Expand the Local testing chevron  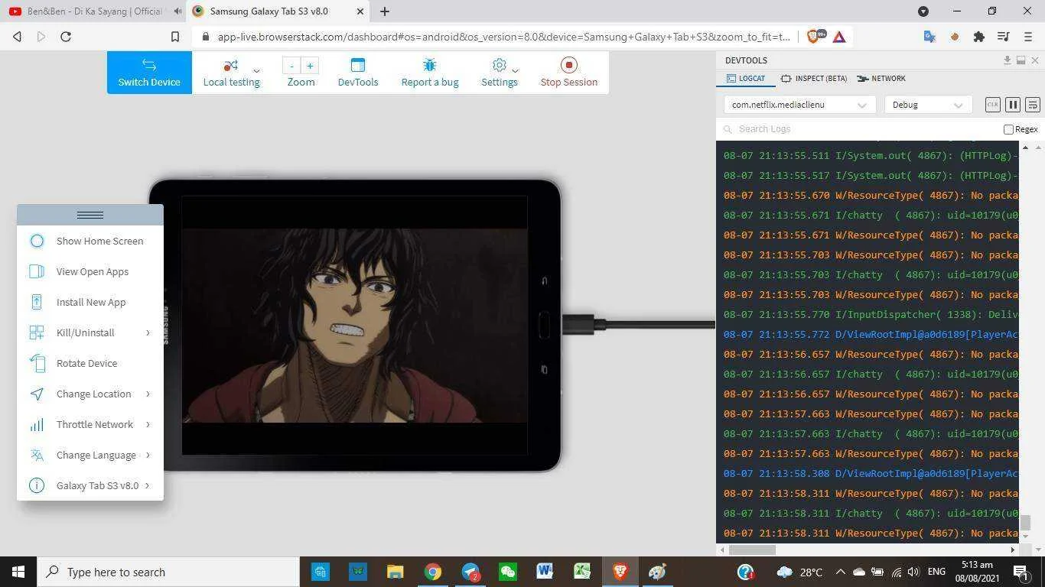(x=256, y=71)
